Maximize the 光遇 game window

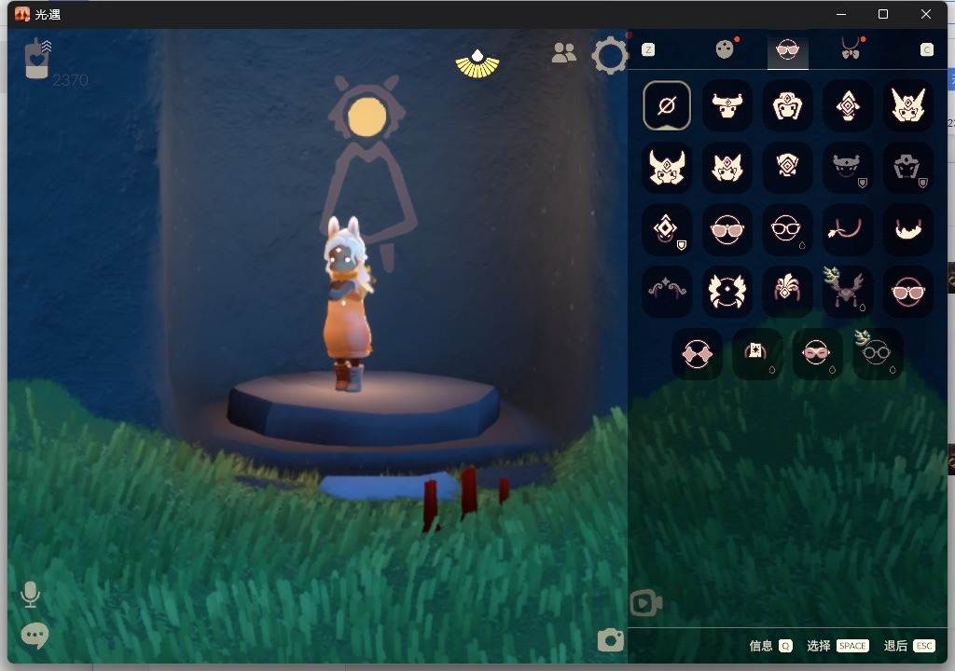(883, 14)
